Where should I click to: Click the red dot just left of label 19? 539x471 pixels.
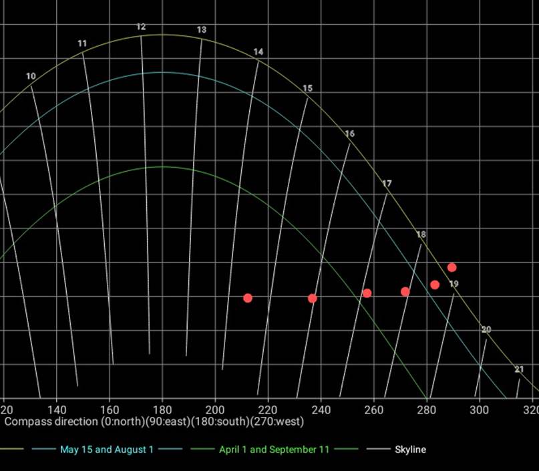pos(435,285)
